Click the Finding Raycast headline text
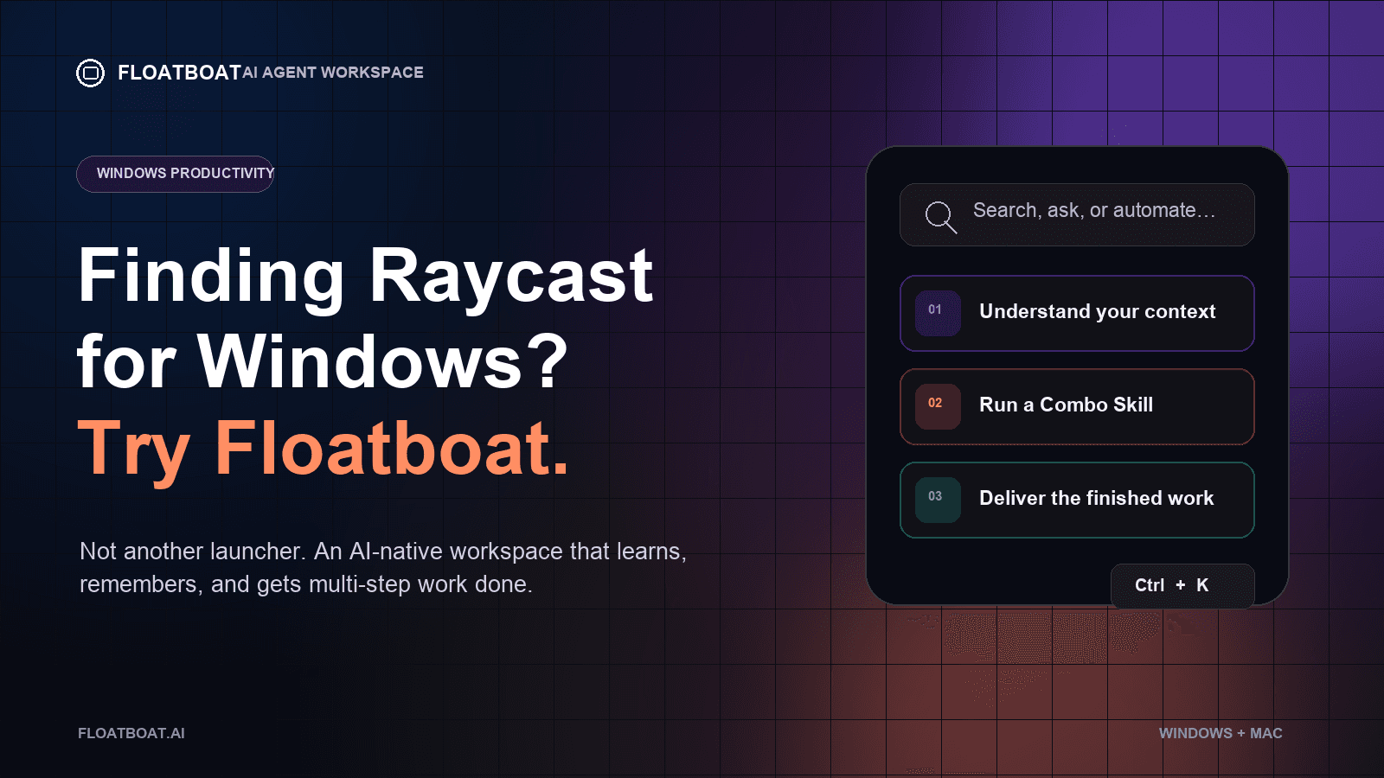This screenshot has width=1384, height=778. click(x=365, y=276)
